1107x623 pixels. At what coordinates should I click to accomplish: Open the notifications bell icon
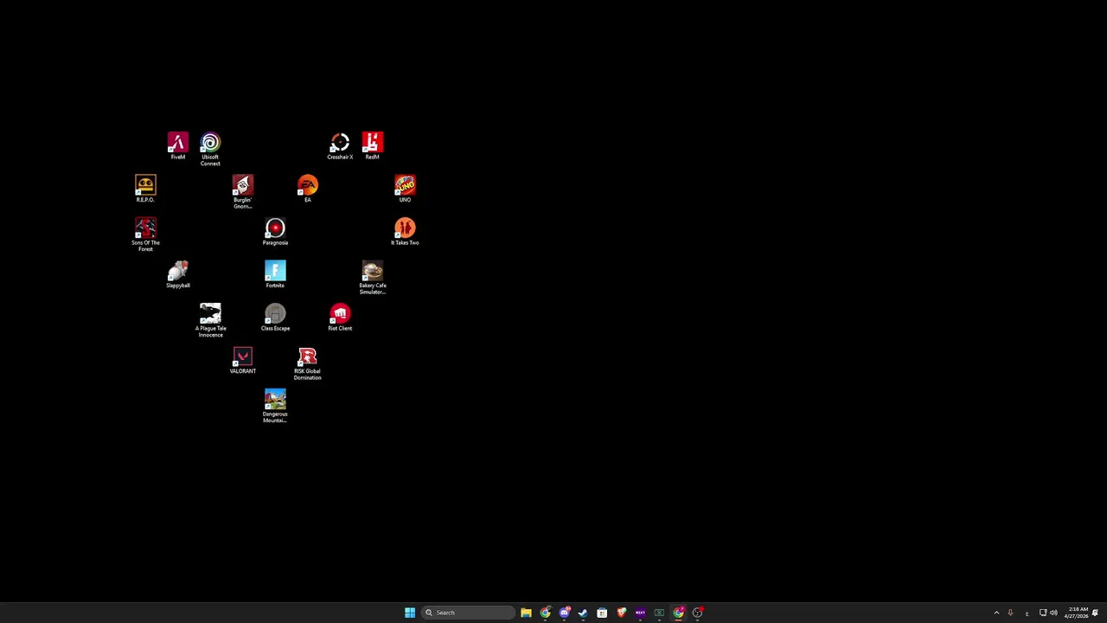(1095, 613)
